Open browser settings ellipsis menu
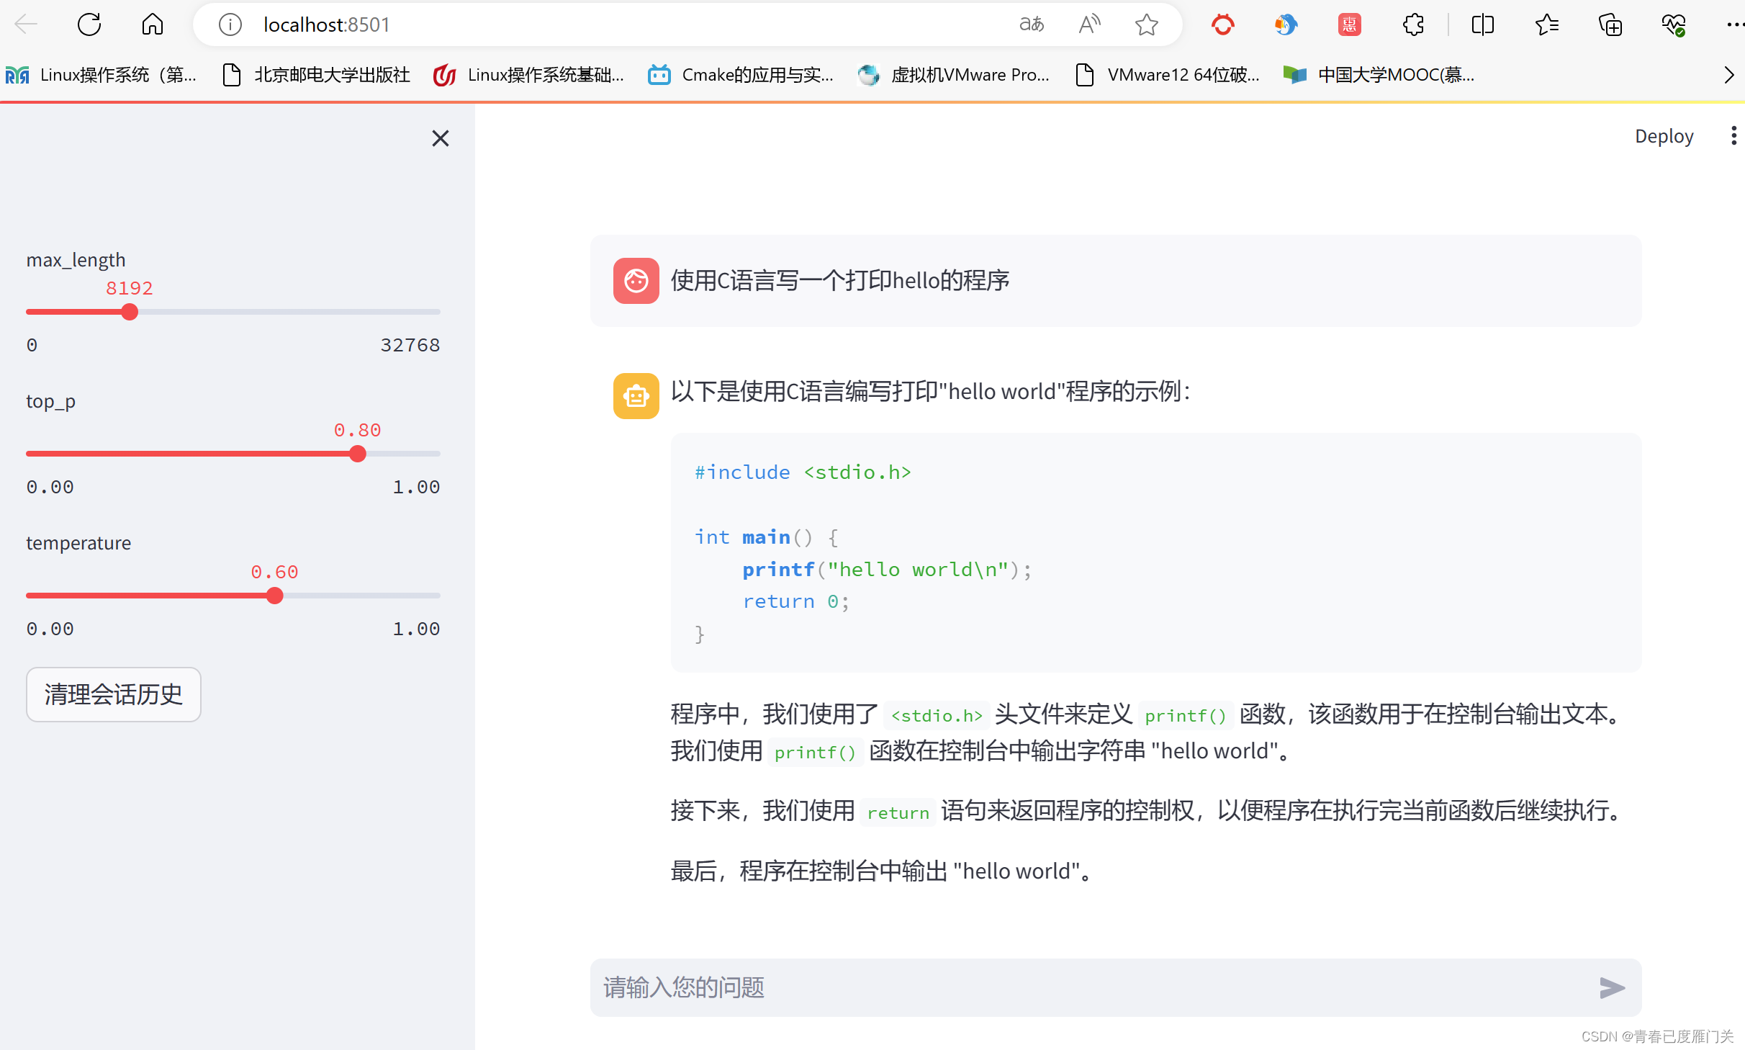The image size is (1745, 1050). (x=1734, y=24)
